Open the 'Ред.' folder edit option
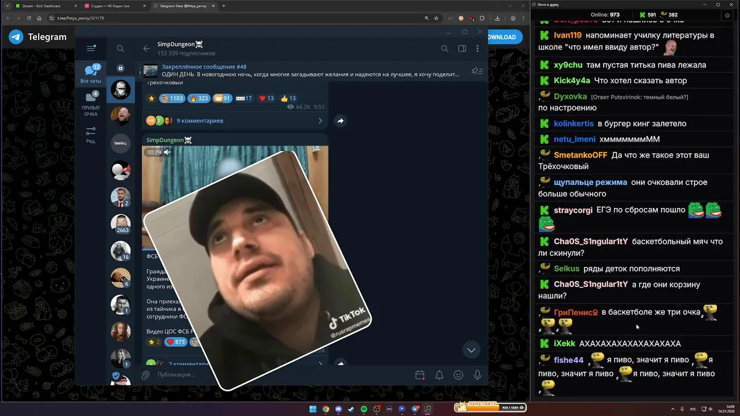 91,135
